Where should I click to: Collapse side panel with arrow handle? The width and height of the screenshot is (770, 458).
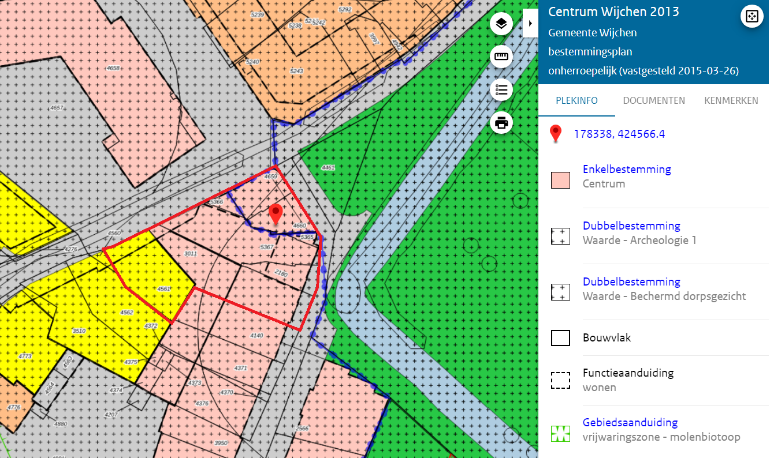[530, 23]
